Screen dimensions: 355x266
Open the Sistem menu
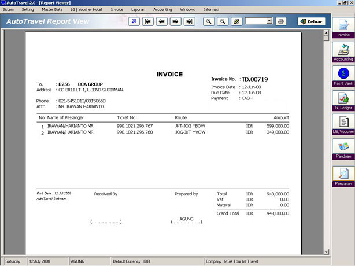click(x=8, y=9)
